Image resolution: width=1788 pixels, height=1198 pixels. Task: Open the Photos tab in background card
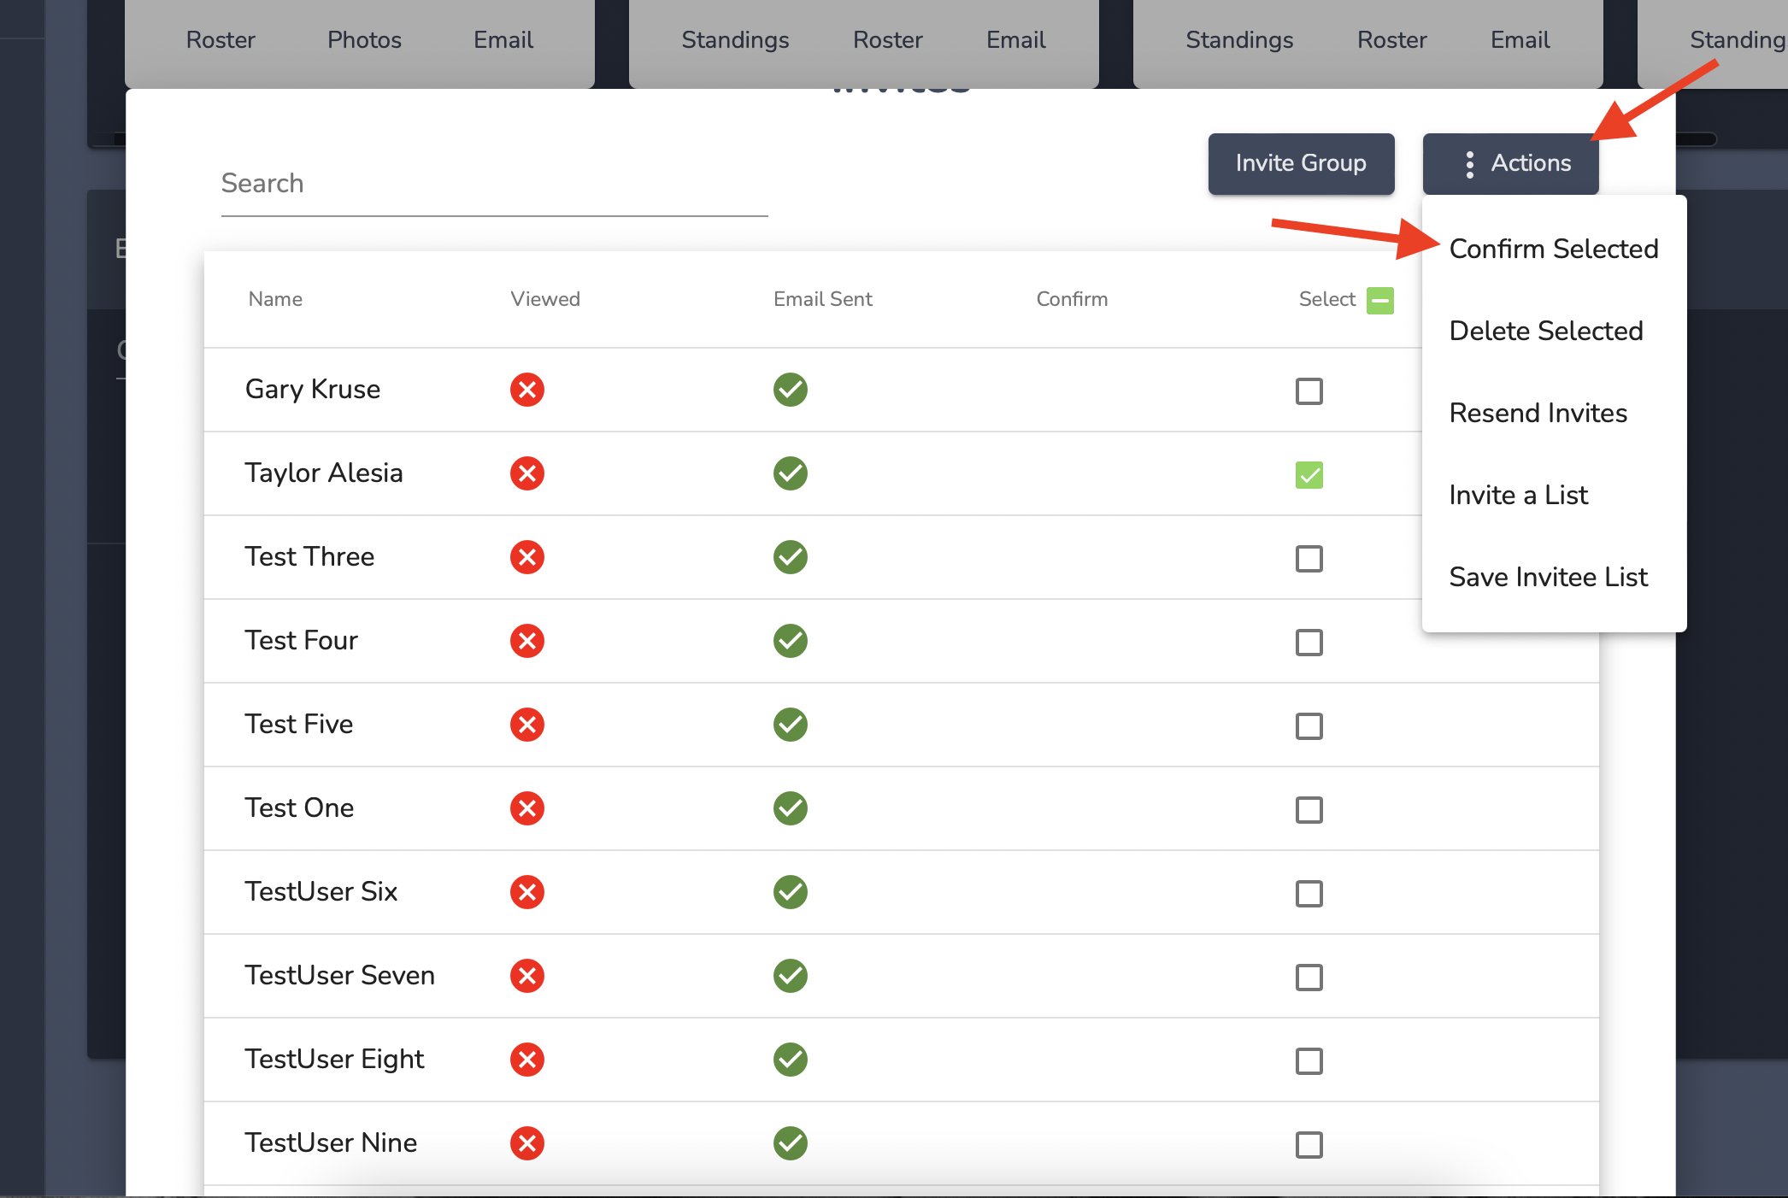click(x=364, y=40)
